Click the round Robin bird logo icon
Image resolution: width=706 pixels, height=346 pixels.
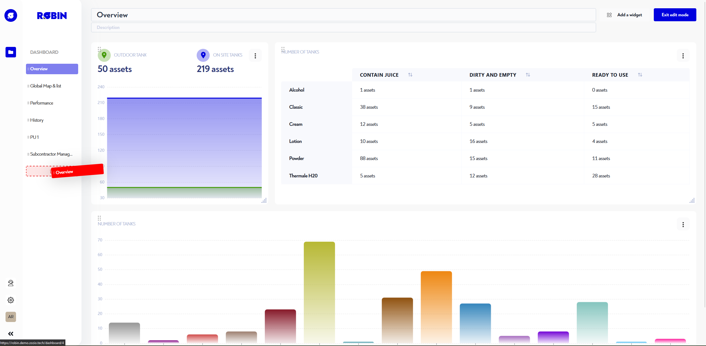pyautogui.click(x=11, y=15)
